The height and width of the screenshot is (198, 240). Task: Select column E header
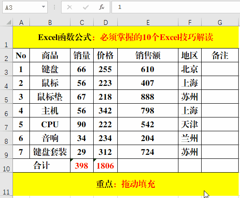[148, 22]
